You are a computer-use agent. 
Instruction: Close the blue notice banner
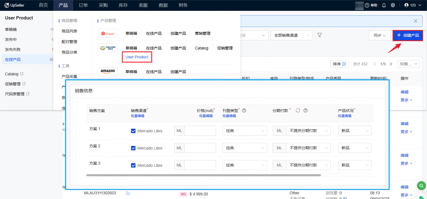(416, 21)
